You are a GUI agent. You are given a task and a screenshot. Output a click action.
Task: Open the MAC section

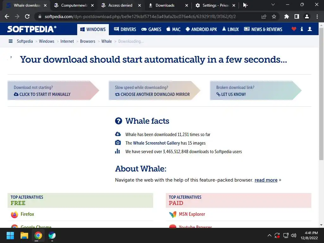(173, 29)
